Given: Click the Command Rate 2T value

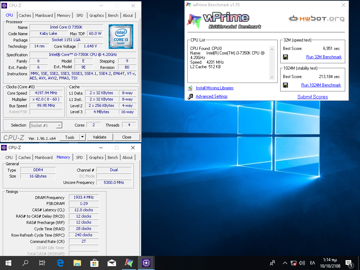Looking at the screenshot, I should pos(84,241).
